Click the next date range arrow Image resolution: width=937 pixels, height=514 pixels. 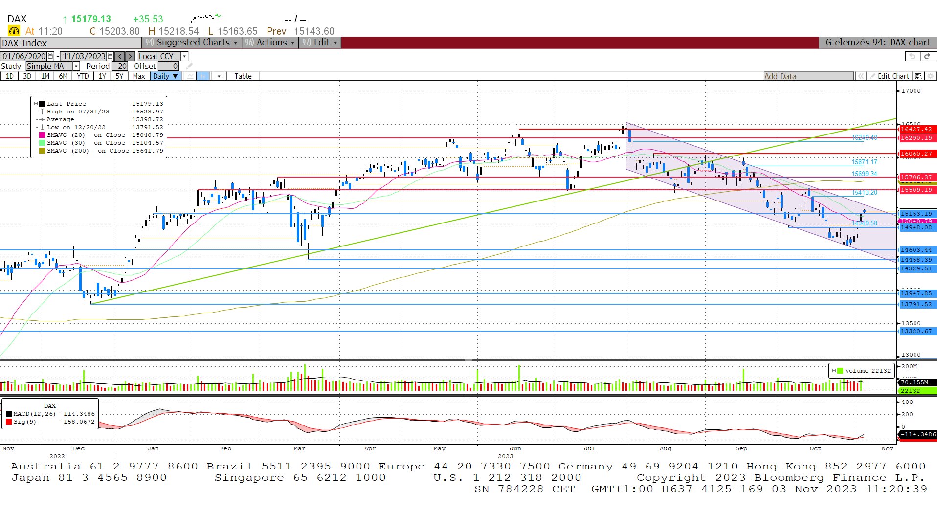click(x=130, y=56)
